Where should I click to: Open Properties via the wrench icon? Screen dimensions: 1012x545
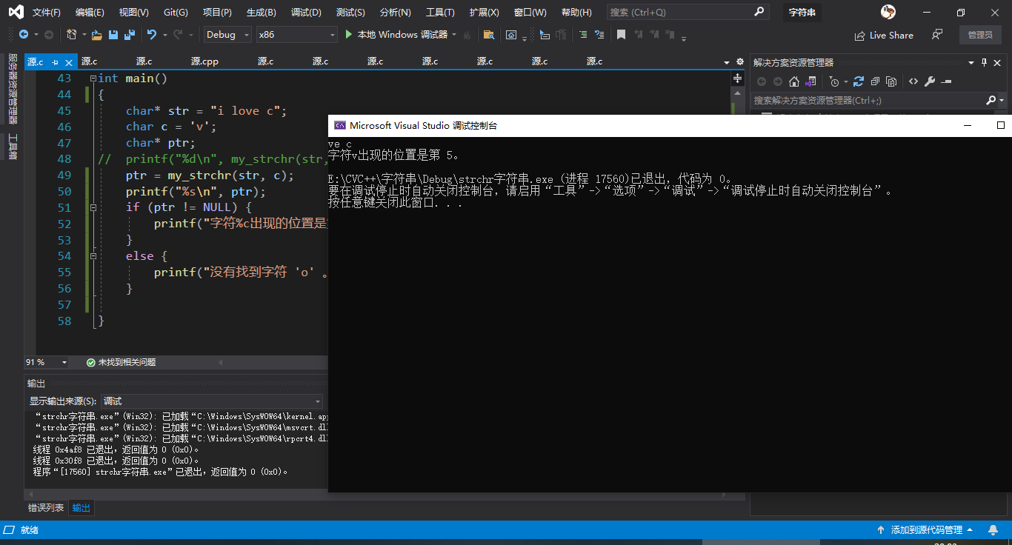point(930,81)
